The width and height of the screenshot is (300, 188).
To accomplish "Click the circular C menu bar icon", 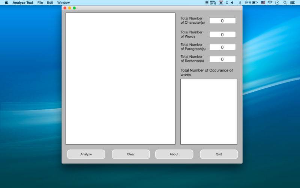I will click(x=227, y=3).
